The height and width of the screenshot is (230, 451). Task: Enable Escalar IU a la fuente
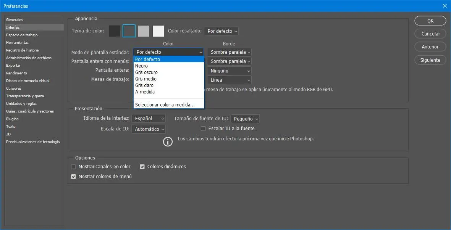coord(204,129)
